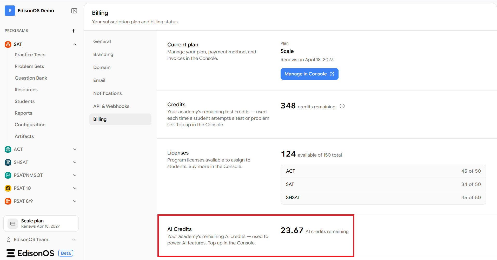Click the SAT licenses row
Viewport: 497px width, 260px height.
point(383,184)
